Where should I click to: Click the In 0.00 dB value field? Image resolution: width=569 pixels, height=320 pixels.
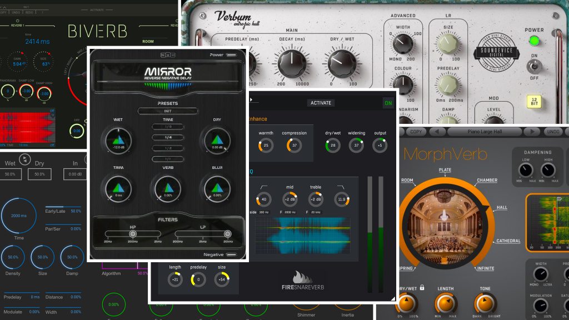pyautogui.click(x=75, y=174)
